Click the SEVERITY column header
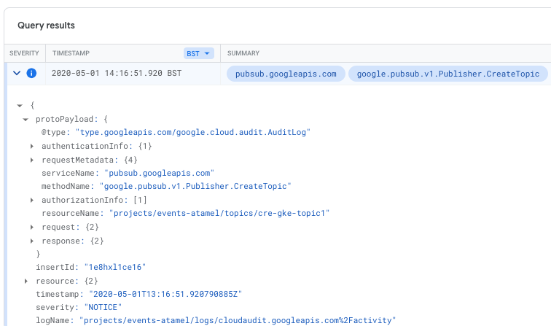 [24, 53]
